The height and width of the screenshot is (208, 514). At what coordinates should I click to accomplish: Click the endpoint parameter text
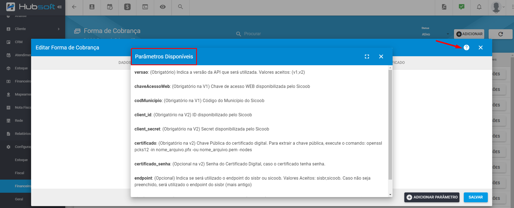[252, 182]
